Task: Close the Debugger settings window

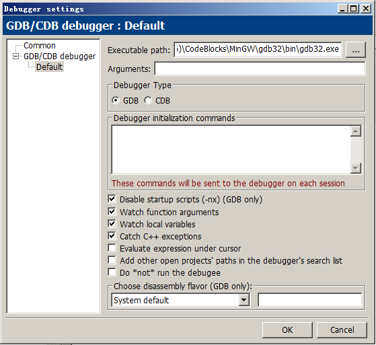Action: tap(366, 9)
